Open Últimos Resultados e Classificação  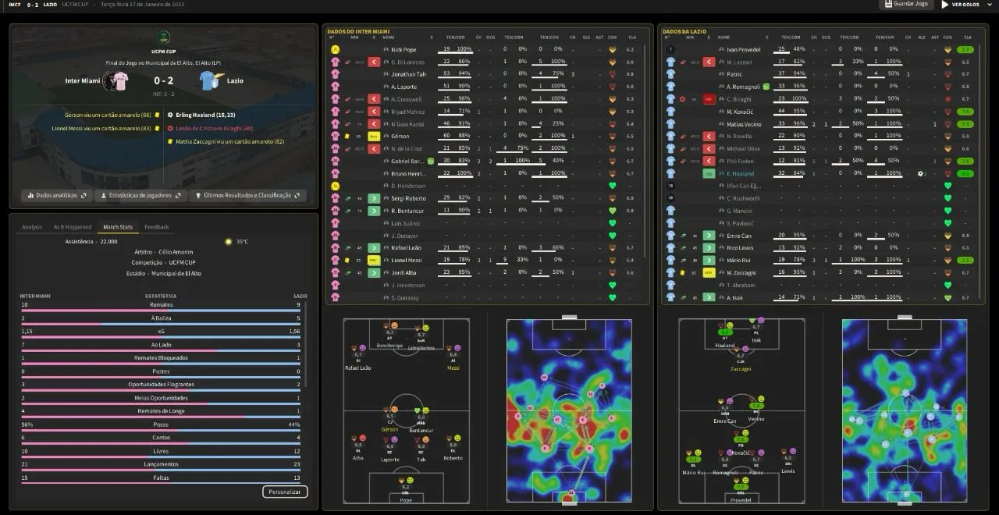(247, 195)
